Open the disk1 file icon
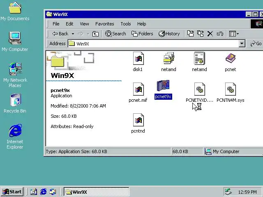 pos(138,58)
